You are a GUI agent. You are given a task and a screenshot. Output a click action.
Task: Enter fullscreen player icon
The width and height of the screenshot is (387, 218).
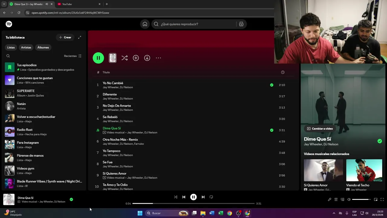382,200
